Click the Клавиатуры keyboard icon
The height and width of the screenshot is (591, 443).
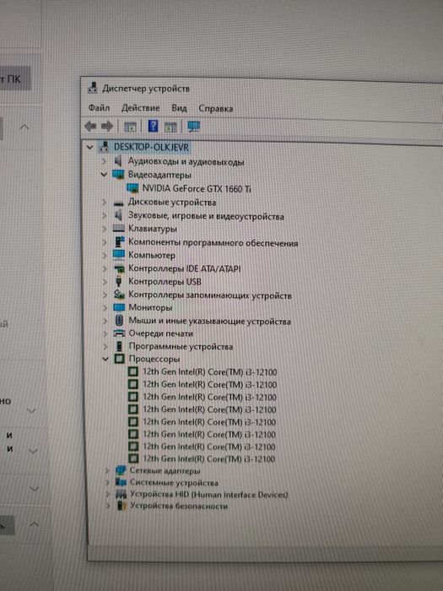click(x=119, y=229)
